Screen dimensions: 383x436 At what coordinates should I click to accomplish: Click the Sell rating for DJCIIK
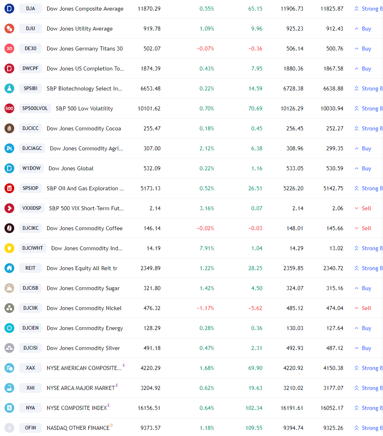[363, 308]
